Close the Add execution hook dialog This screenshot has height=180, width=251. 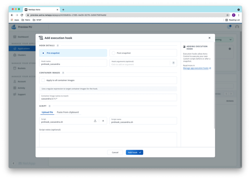click(209, 38)
